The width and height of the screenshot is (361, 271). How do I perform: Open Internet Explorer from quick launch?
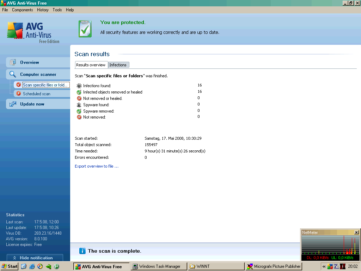32,266
